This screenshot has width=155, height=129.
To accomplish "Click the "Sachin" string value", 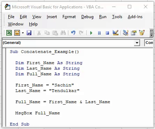I will coord(63,85).
